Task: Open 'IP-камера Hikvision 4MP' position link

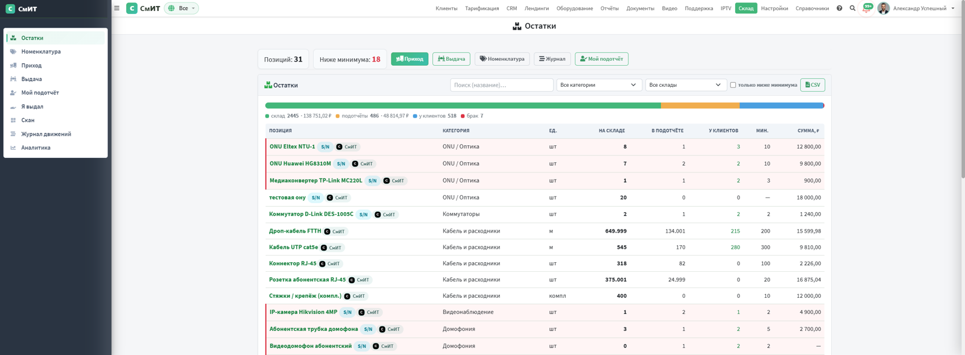Action: 303,312
